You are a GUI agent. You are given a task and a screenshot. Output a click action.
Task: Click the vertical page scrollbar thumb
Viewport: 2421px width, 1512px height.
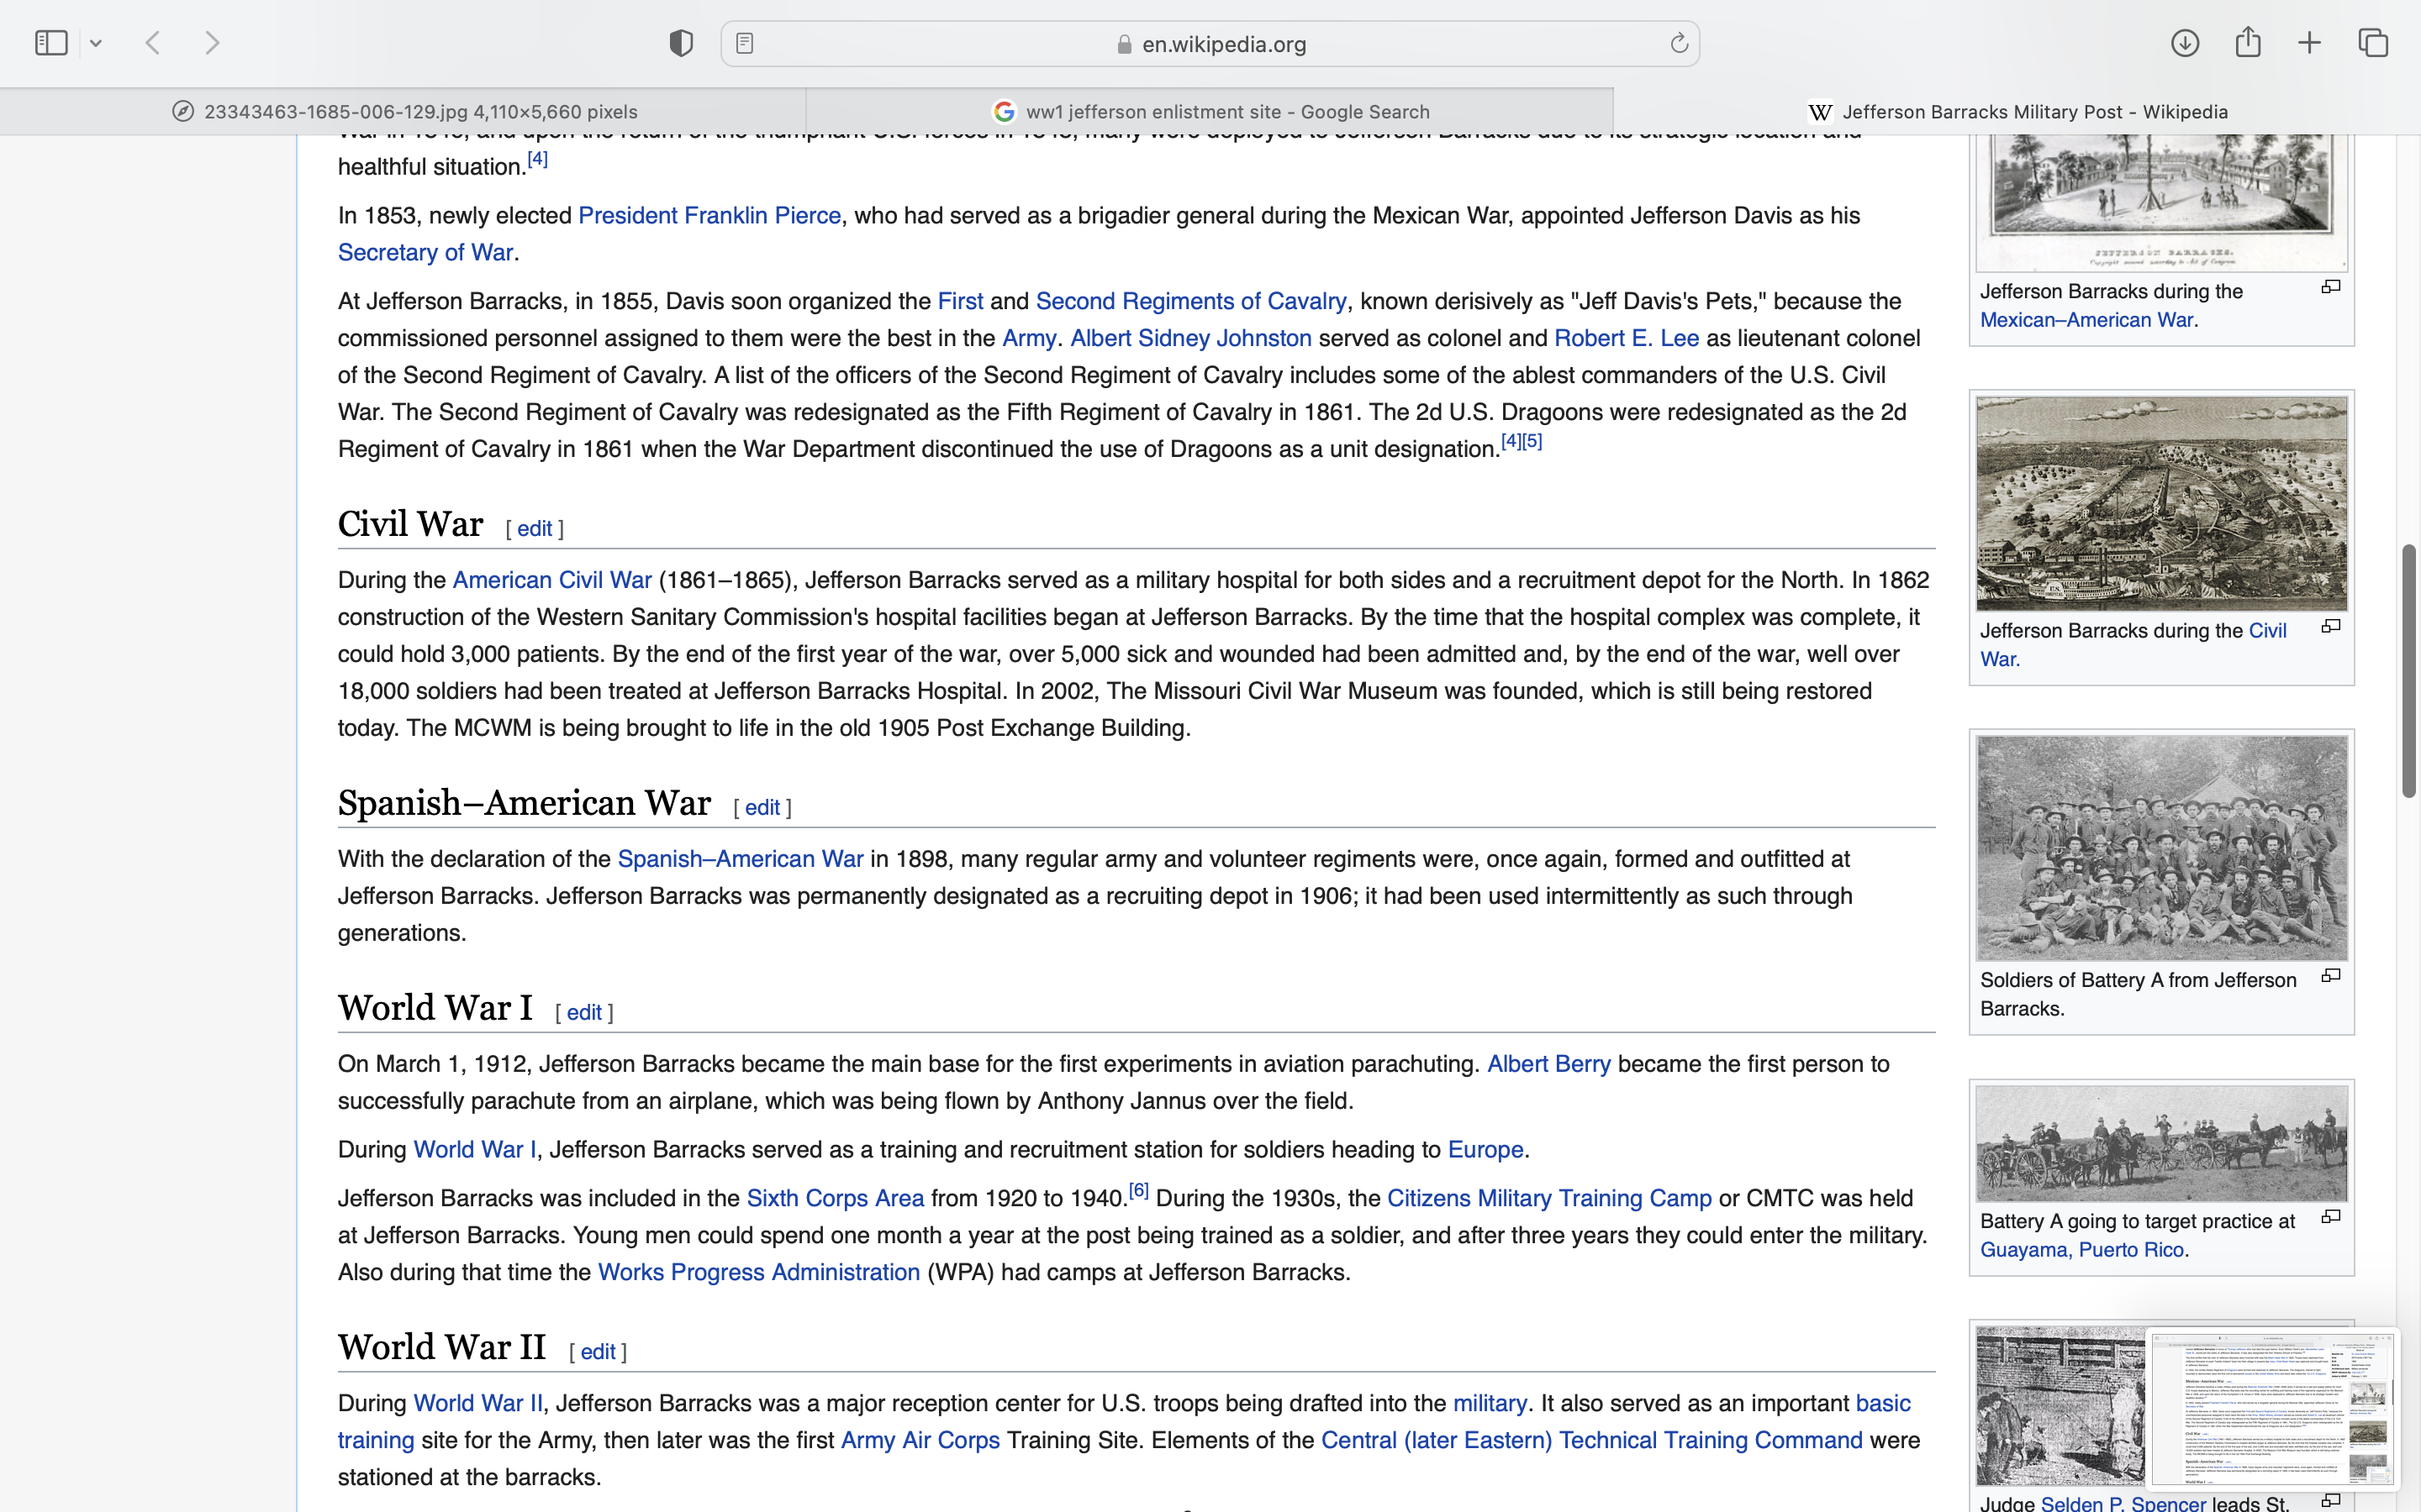point(2409,670)
